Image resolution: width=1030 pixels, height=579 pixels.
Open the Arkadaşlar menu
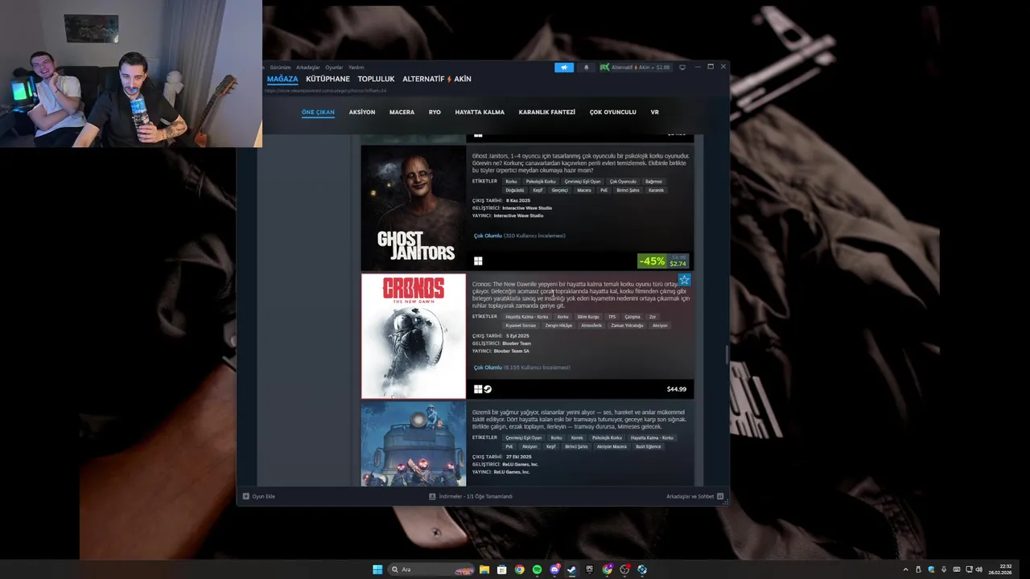(x=308, y=68)
